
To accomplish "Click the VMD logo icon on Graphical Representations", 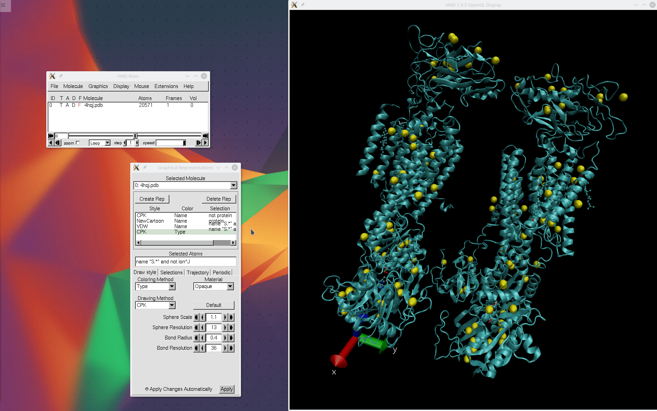I will [136, 167].
